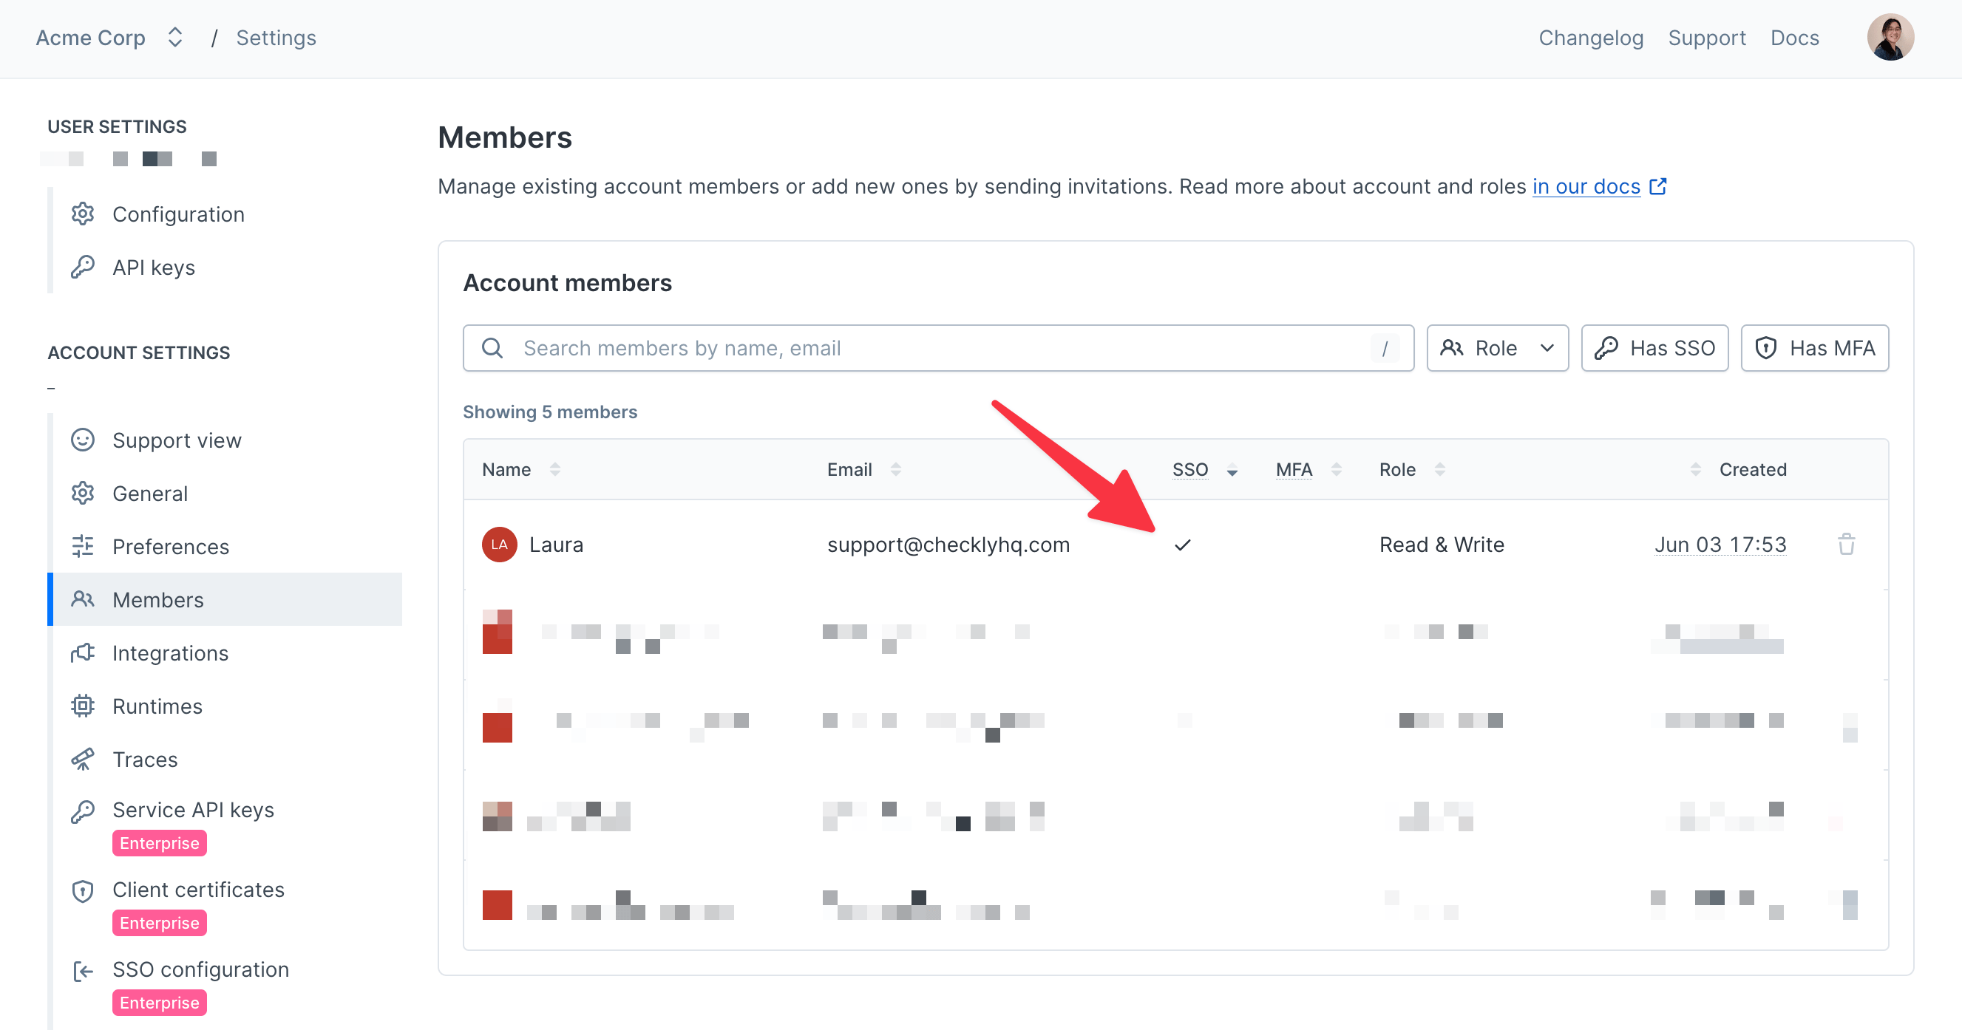The width and height of the screenshot is (1962, 1030).
Task: Open SSO configuration settings
Action: click(x=201, y=970)
